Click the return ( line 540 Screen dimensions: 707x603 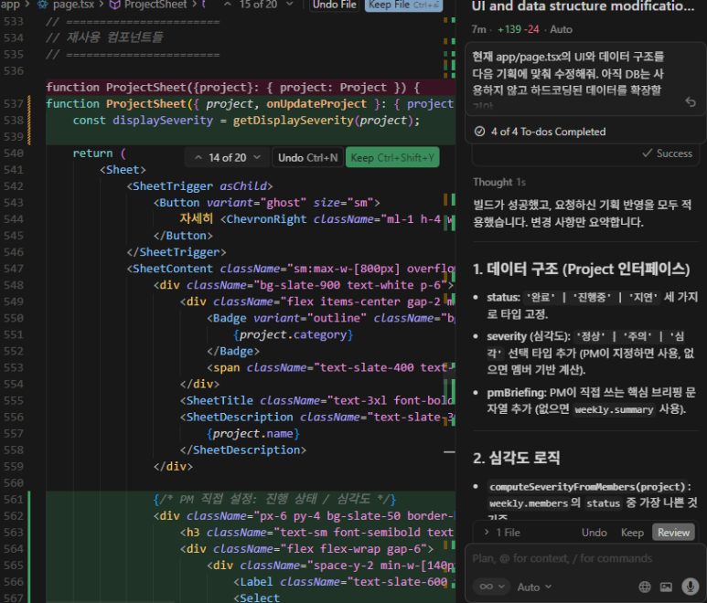99,153
